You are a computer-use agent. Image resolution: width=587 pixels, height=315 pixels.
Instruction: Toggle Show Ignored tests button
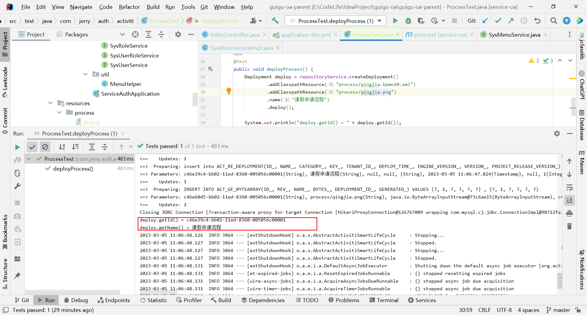(45, 147)
